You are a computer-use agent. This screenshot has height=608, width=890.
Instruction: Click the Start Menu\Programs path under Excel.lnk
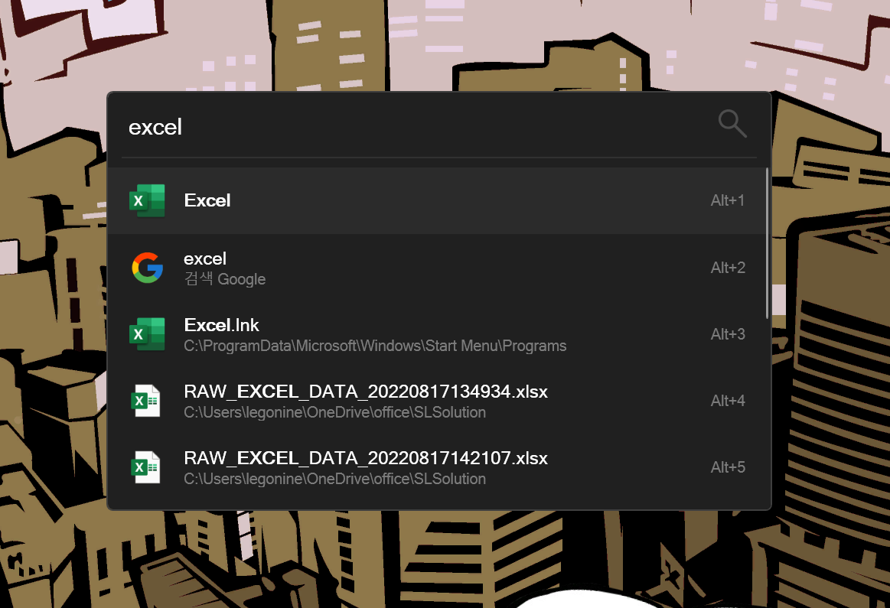click(x=375, y=346)
